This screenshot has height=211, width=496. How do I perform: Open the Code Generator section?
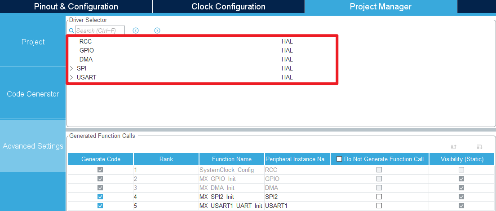33,94
